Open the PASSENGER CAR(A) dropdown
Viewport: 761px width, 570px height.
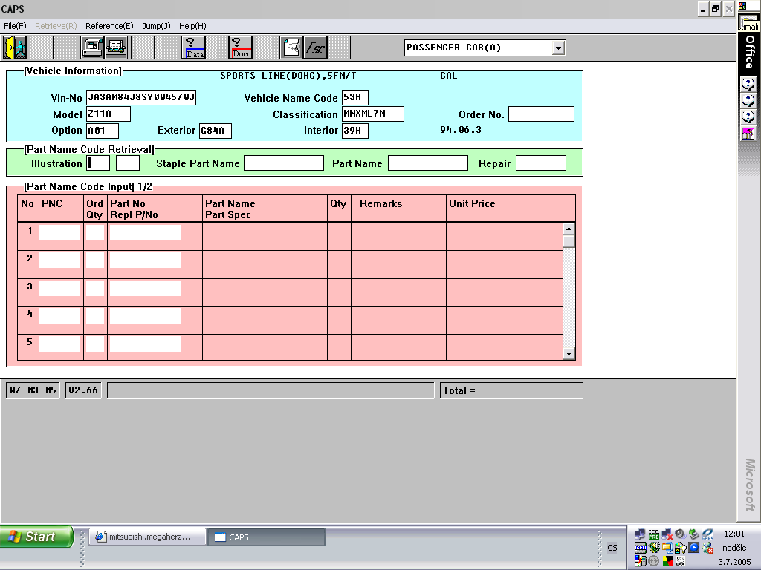(558, 48)
